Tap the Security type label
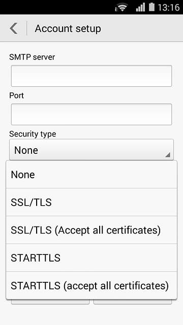 click(x=33, y=134)
